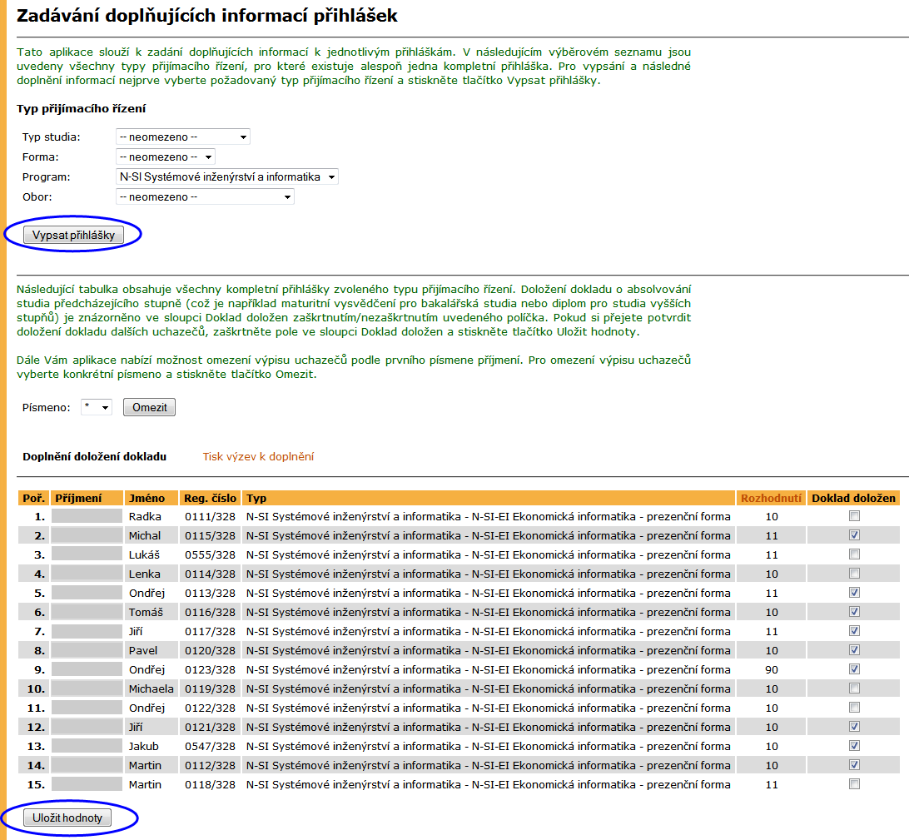
Task: Click registration number 0111/328
Action: click(210, 516)
